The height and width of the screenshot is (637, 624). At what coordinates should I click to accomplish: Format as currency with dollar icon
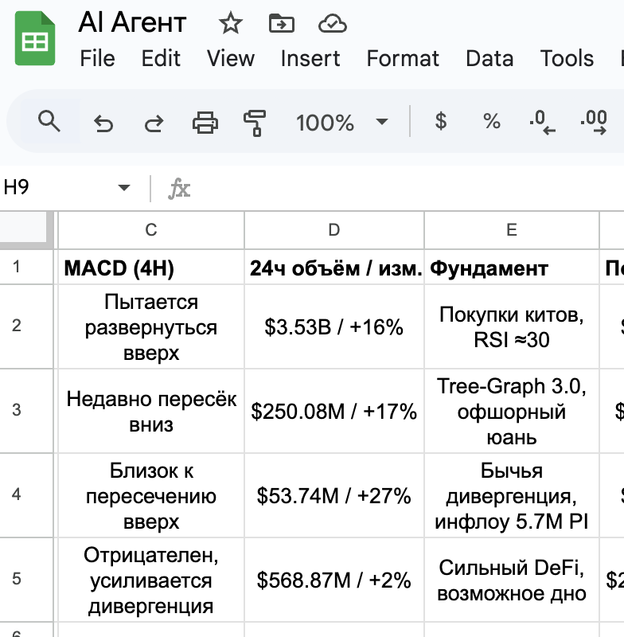[x=441, y=121]
